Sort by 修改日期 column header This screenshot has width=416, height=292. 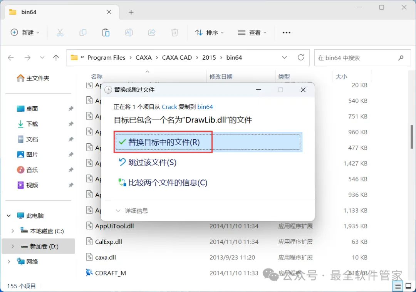tap(221, 77)
